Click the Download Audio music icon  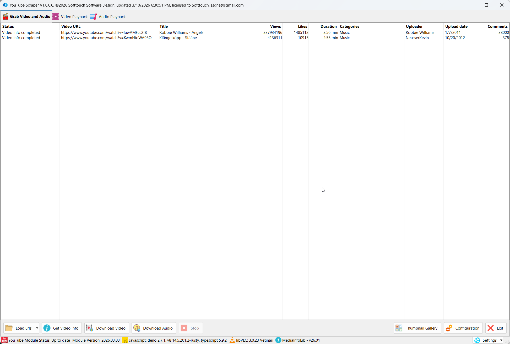click(137, 328)
